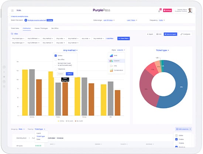Image resolution: width=203 pixels, height=154 pixels.
Task: Select the Line chart style icon
Action: coord(111,66)
